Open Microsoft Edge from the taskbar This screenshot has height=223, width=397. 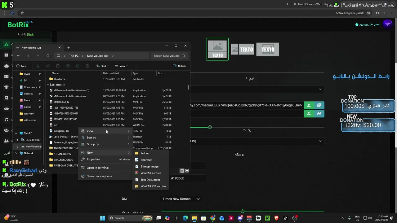[x=185, y=218]
